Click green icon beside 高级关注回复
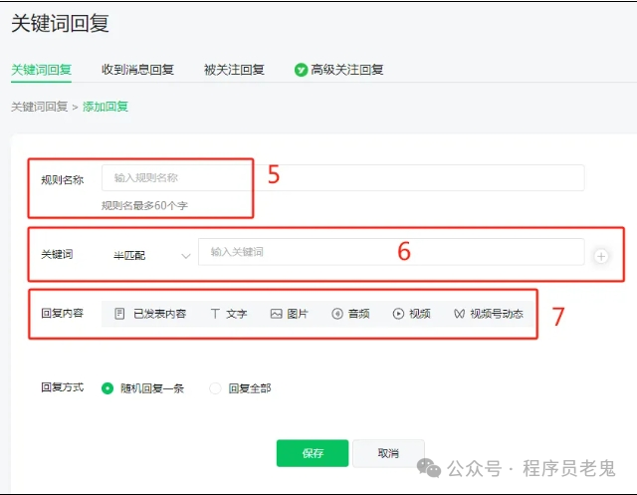This screenshot has width=637, height=495. pos(301,71)
